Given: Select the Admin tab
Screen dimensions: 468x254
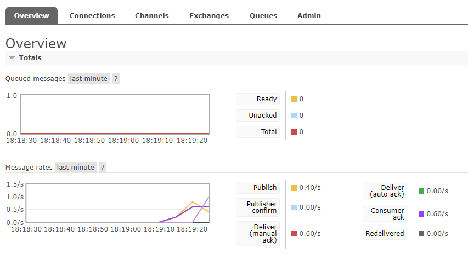Looking at the screenshot, I should point(309,16).
